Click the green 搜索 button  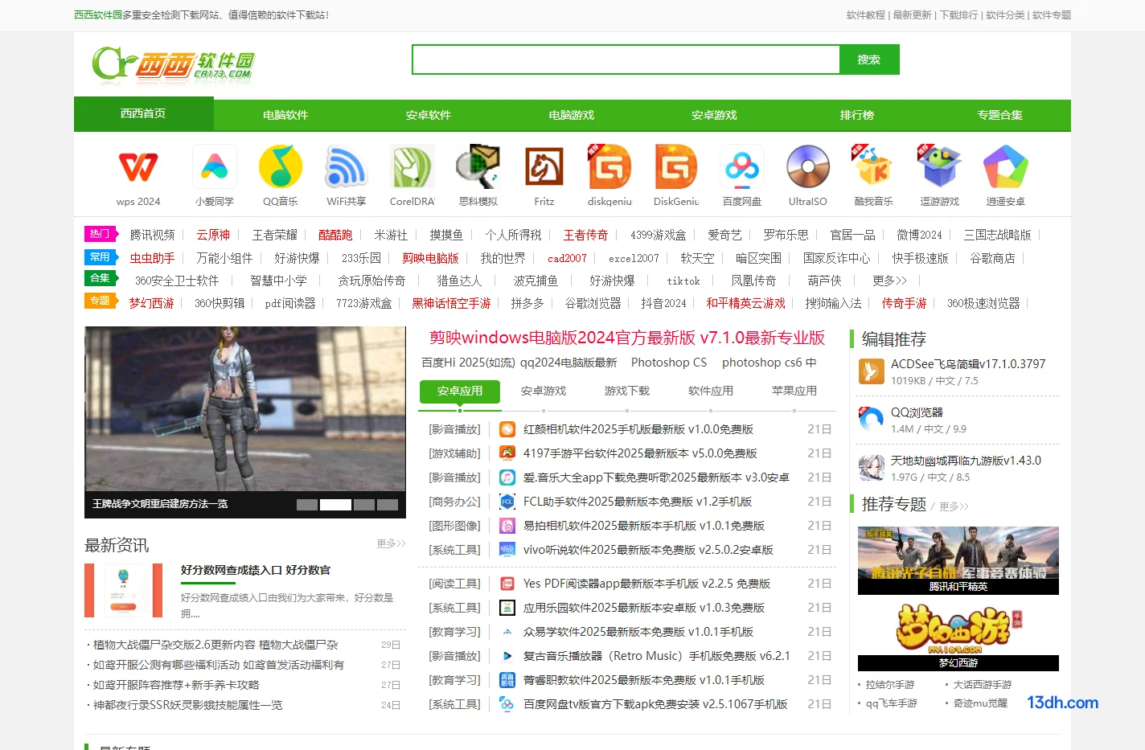pyautogui.click(x=869, y=59)
